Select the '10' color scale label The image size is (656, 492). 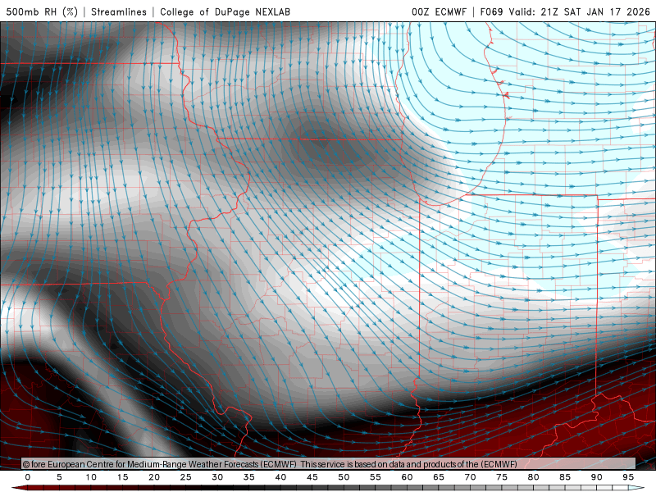[x=91, y=477]
